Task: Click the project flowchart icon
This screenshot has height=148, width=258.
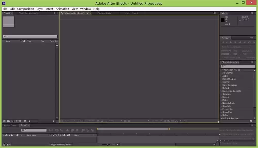Action: point(57,45)
